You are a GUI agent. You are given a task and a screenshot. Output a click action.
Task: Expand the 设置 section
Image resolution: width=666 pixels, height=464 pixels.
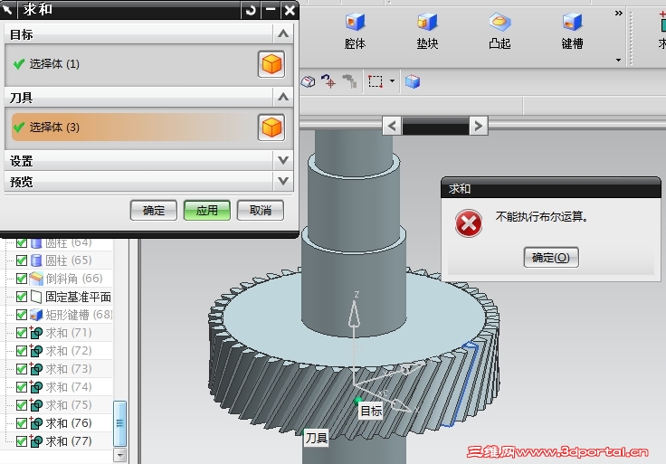click(283, 160)
